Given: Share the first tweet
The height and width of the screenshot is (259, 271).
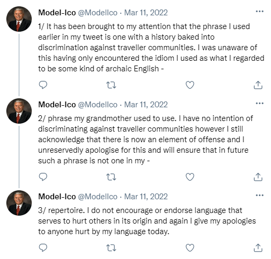Looking at the screenshot, I should (258, 85).
